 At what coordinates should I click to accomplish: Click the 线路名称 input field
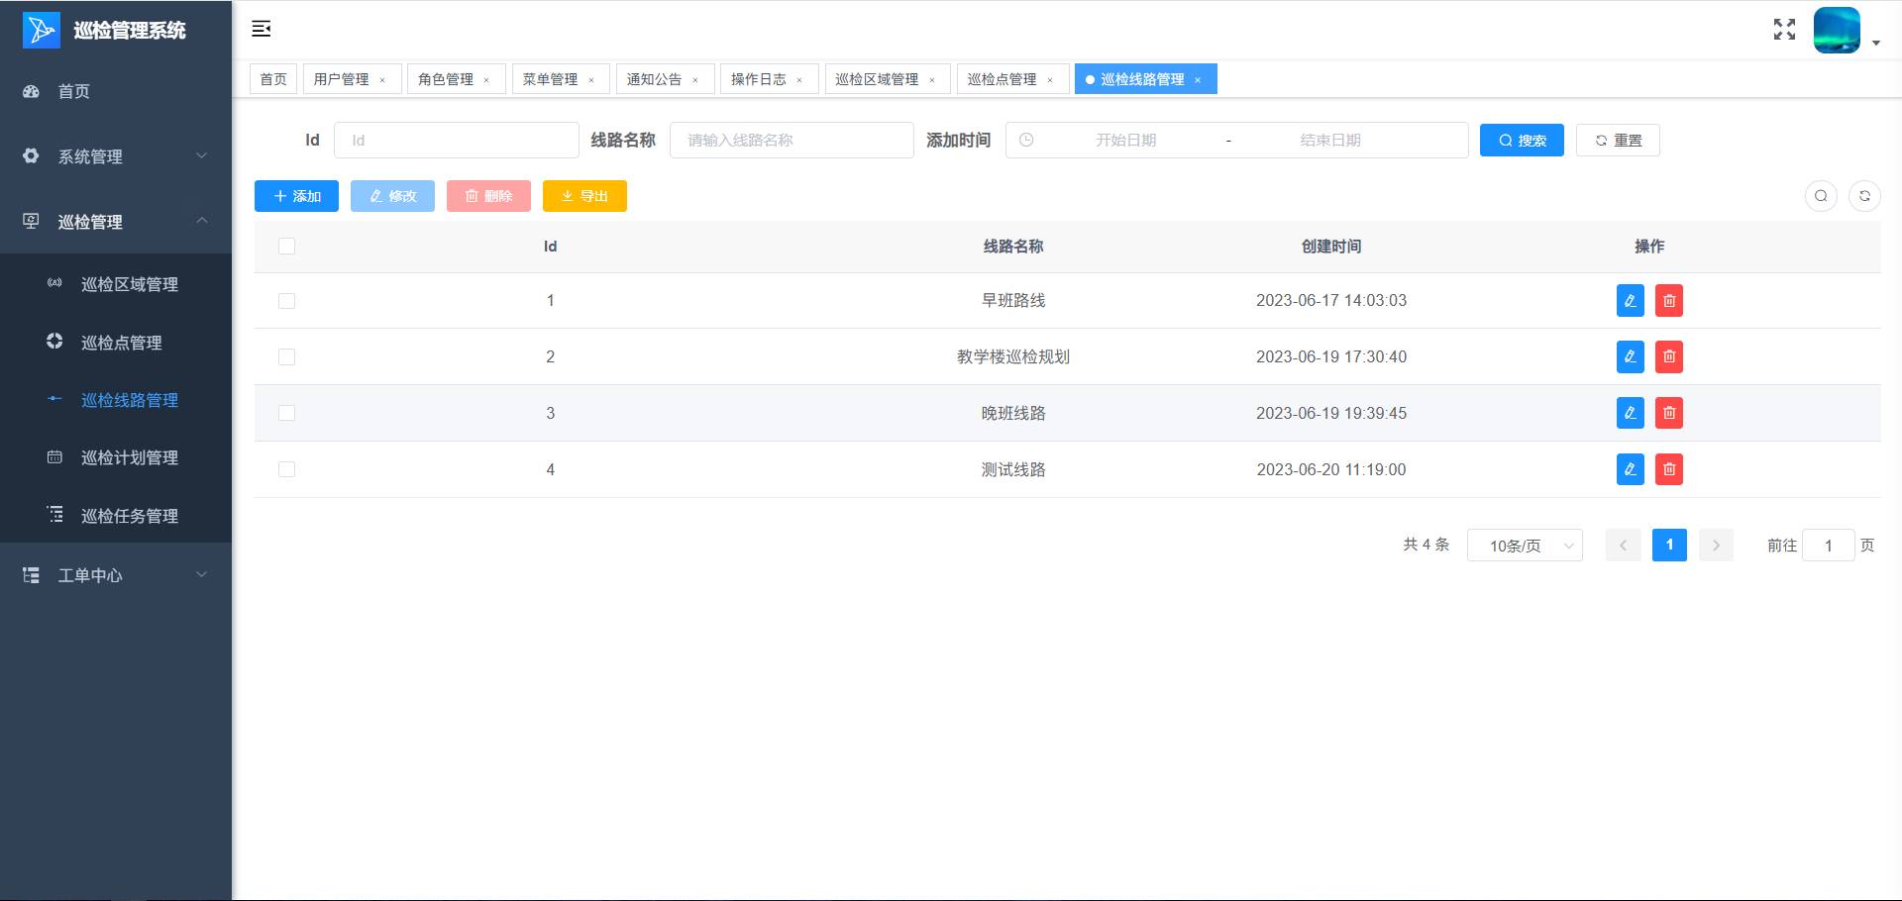pos(791,141)
